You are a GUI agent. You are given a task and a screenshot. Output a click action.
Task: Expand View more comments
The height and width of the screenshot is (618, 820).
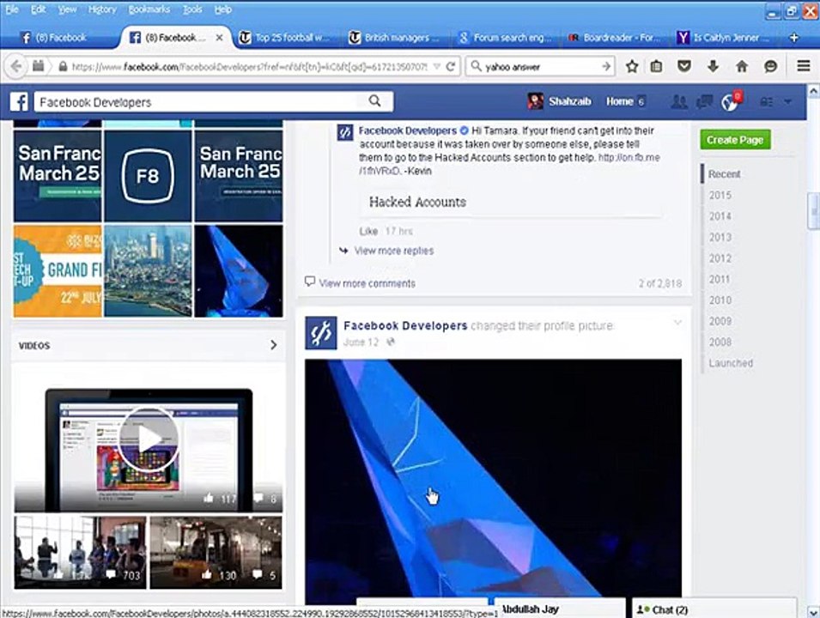click(x=367, y=283)
